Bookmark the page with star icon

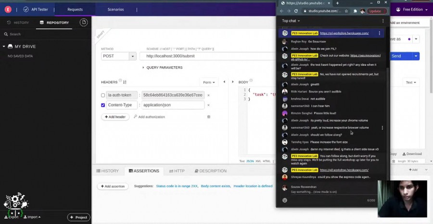point(346,11)
